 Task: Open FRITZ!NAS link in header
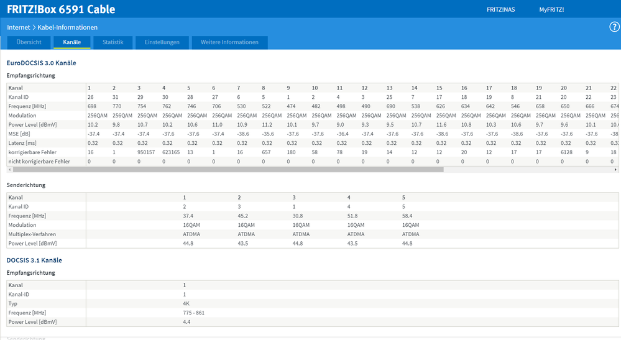pyautogui.click(x=500, y=9)
